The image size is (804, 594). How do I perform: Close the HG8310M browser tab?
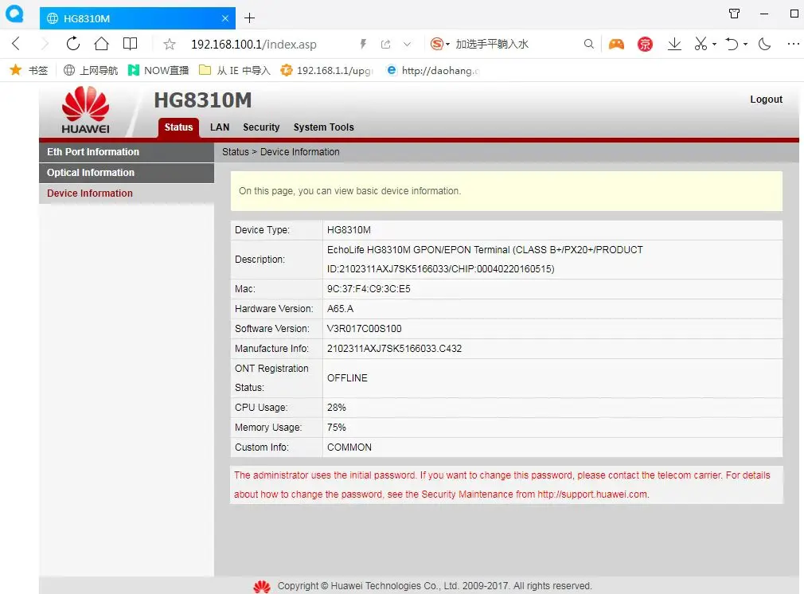click(225, 18)
